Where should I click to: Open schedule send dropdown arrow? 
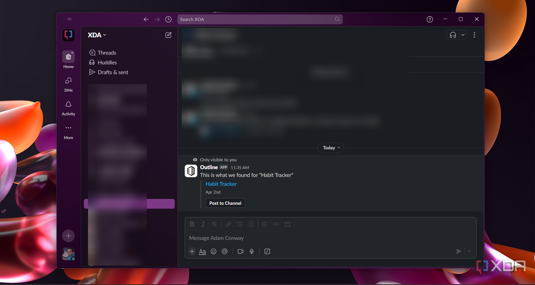pyautogui.click(x=469, y=251)
